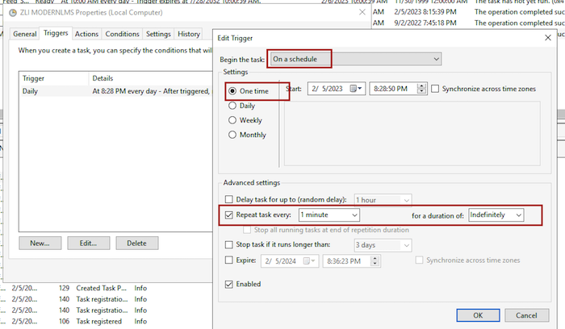The height and width of the screenshot is (329, 565).
Task: Uncheck Repeat task every checkbox
Action: [x=228, y=214]
